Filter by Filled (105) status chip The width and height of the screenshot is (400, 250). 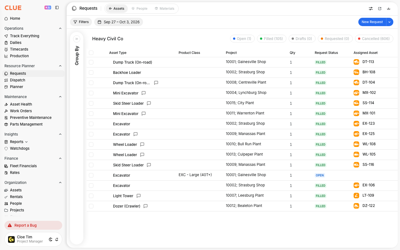pyautogui.click(x=271, y=39)
